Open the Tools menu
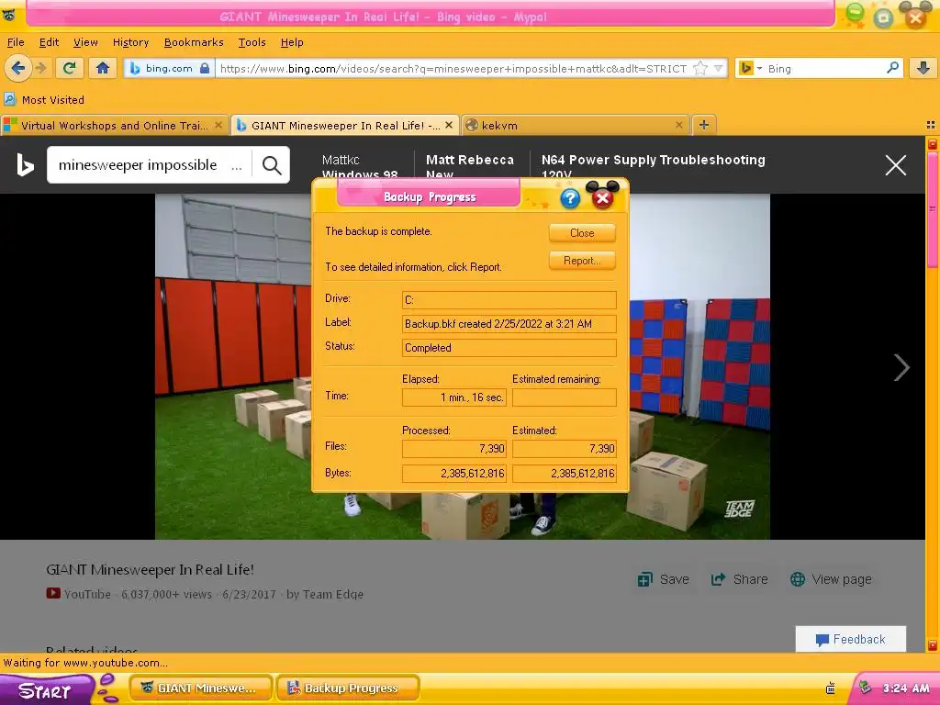 click(x=252, y=42)
